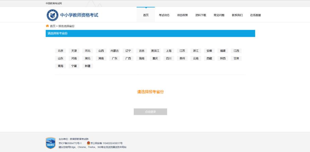Choose 新疆 region

pyautogui.click(x=87, y=66)
